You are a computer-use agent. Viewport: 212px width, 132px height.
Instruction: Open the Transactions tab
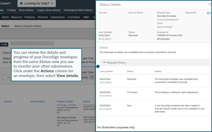point(58,17)
